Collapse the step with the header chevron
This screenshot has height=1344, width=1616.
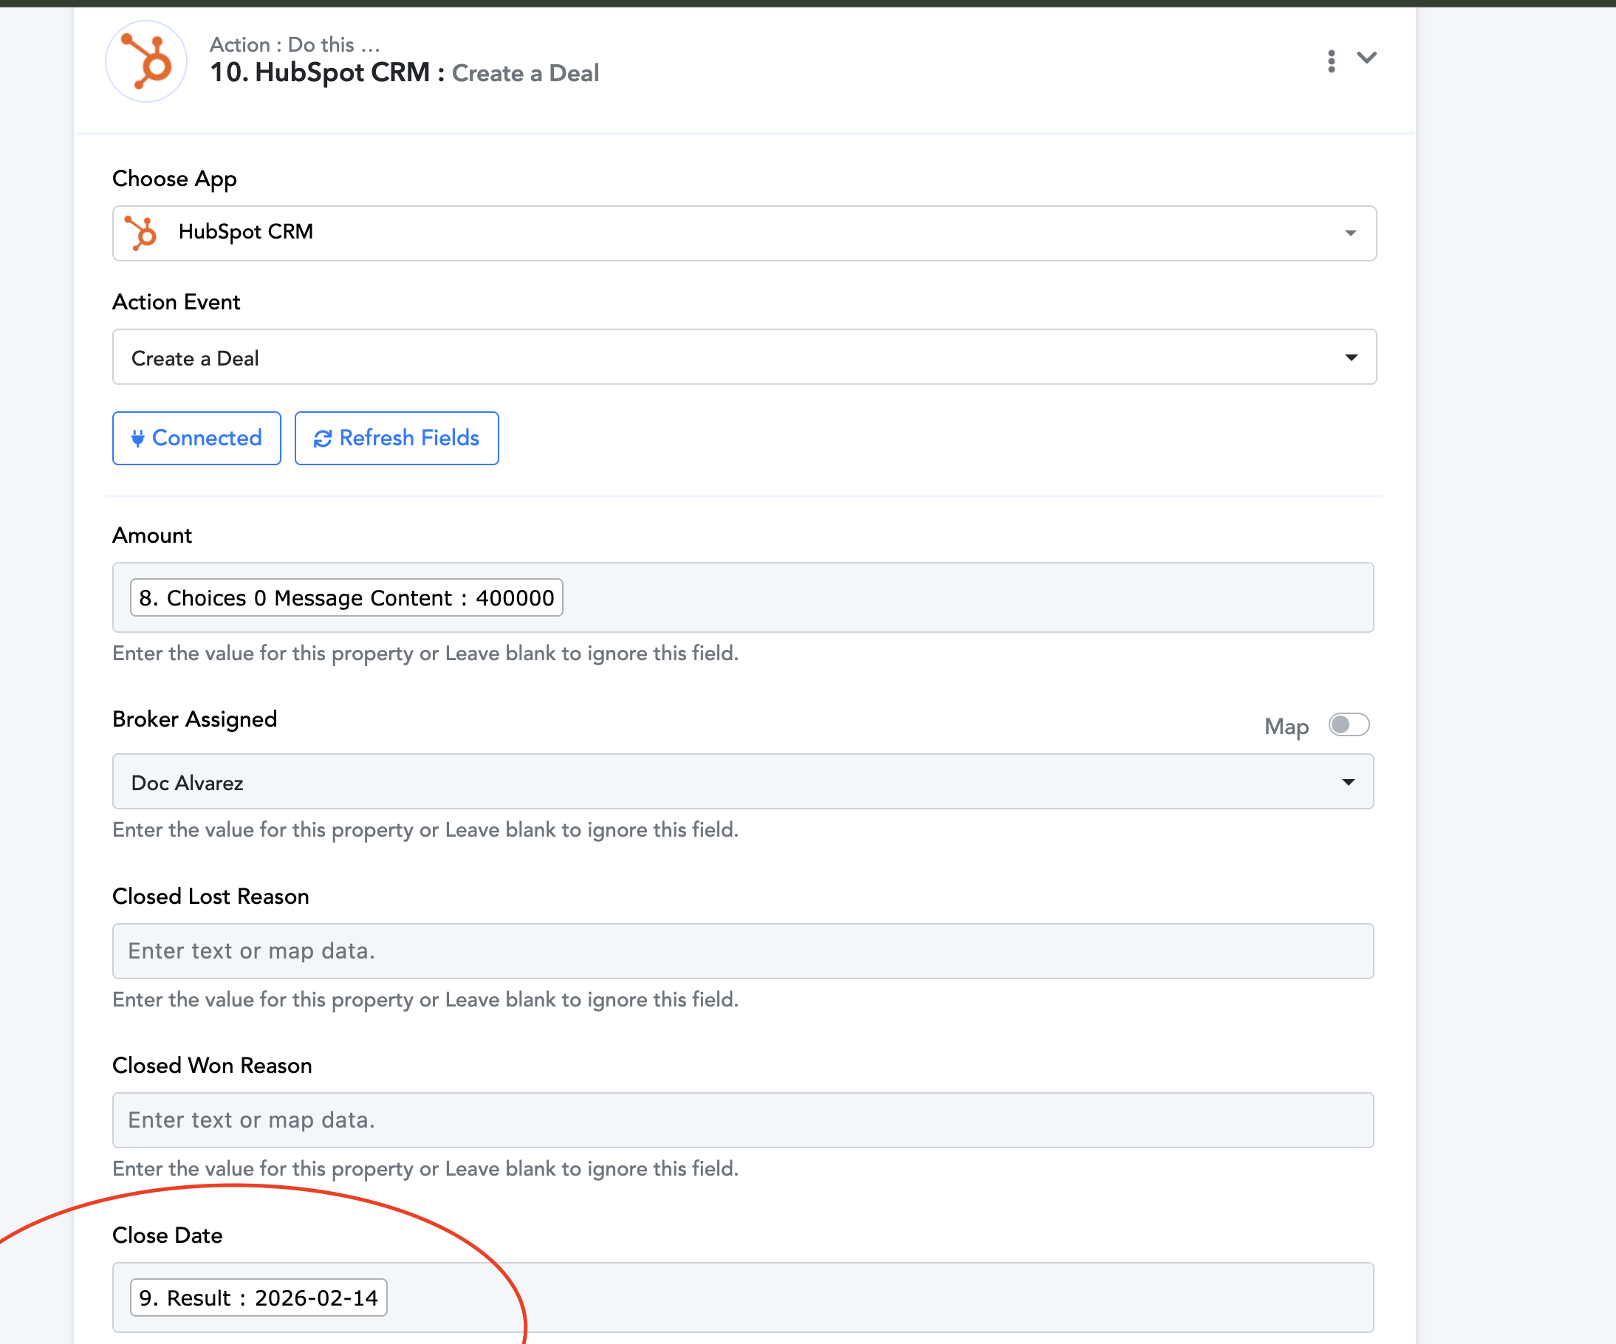click(1366, 58)
